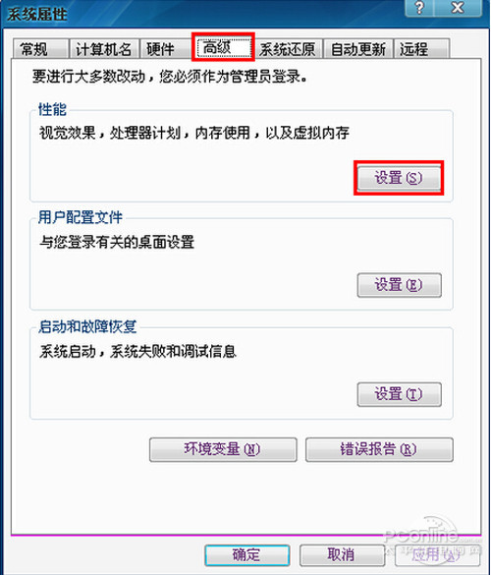Close the 系统属性 dialog window

(458, 7)
